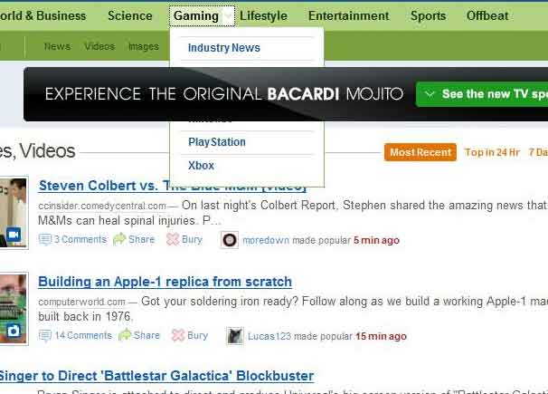Open 'Building an Apple-1 replica from scratch' link
Screen dimensions: 548x394
click(x=165, y=282)
